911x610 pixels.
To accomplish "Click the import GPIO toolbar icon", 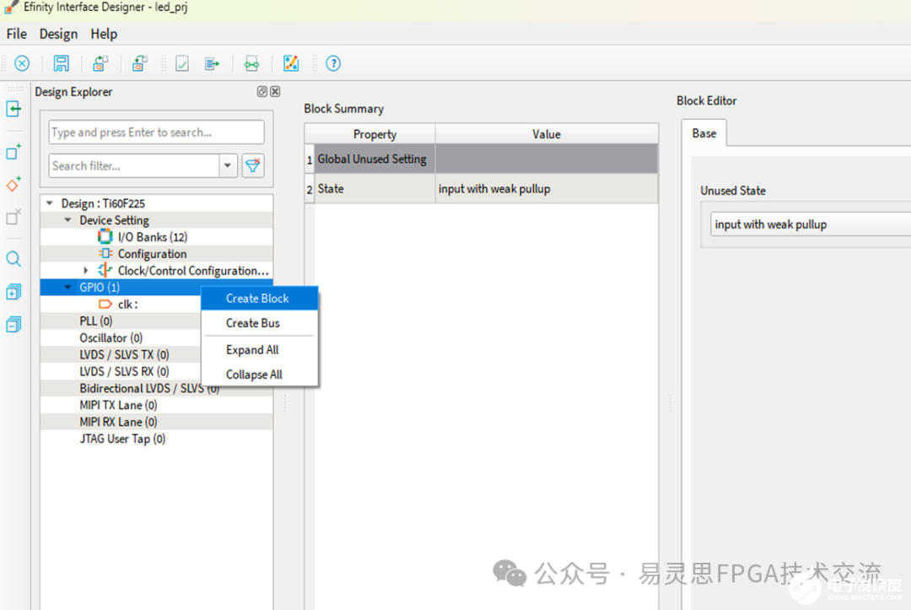I will point(100,63).
